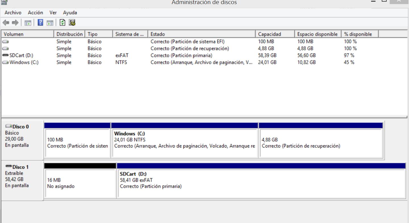The width and height of the screenshot is (409, 223).
Task: Open the blue Help question-mark icon
Action: (x=41, y=23)
